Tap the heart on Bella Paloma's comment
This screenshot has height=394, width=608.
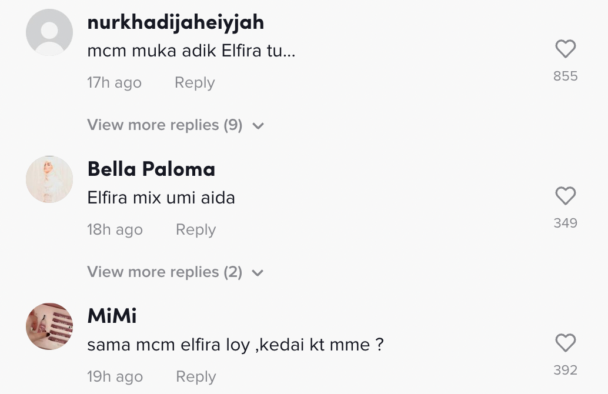point(565,196)
